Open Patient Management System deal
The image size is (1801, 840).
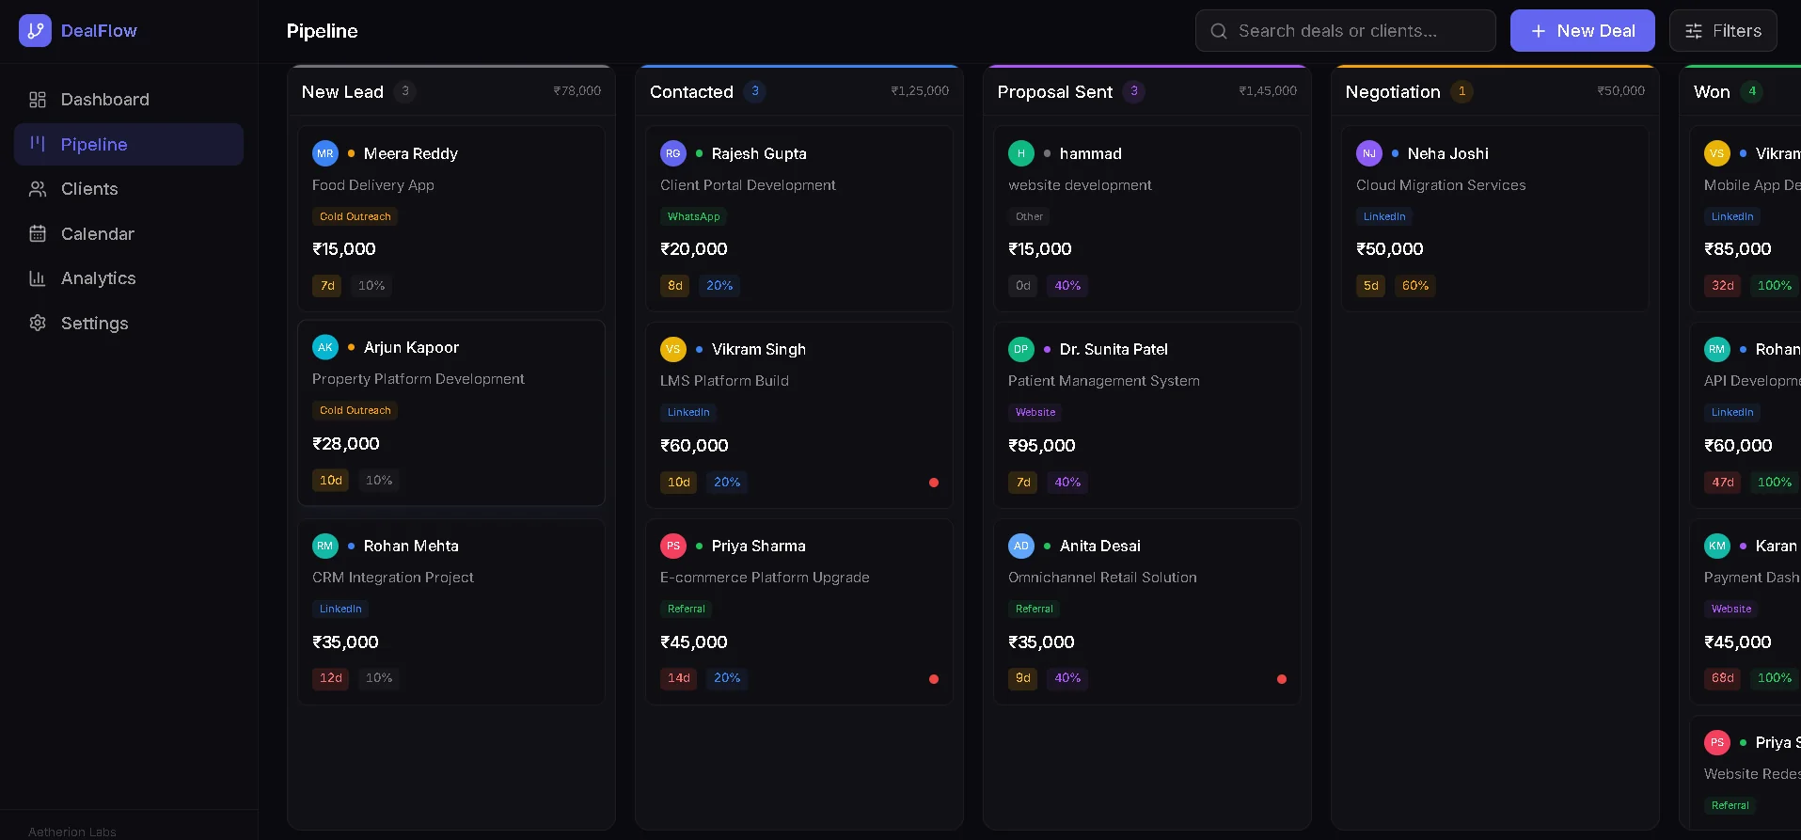(x=1147, y=415)
